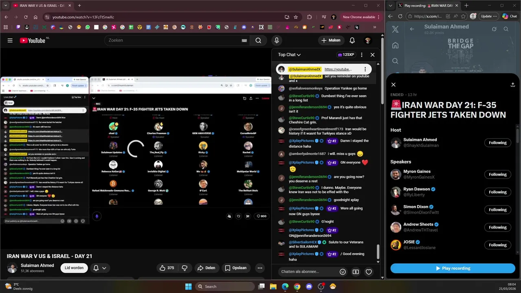521x293 pixels.
Task: Open a new tab in Edge
Action: pyautogui.click(x=466, y=6)
